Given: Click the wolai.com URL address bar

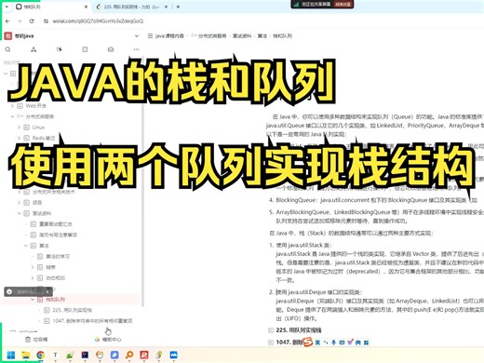Looking at the screenshot, I should tap(98, 21).
